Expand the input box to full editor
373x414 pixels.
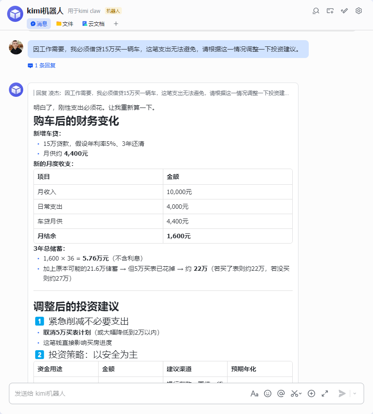(325, 393)
